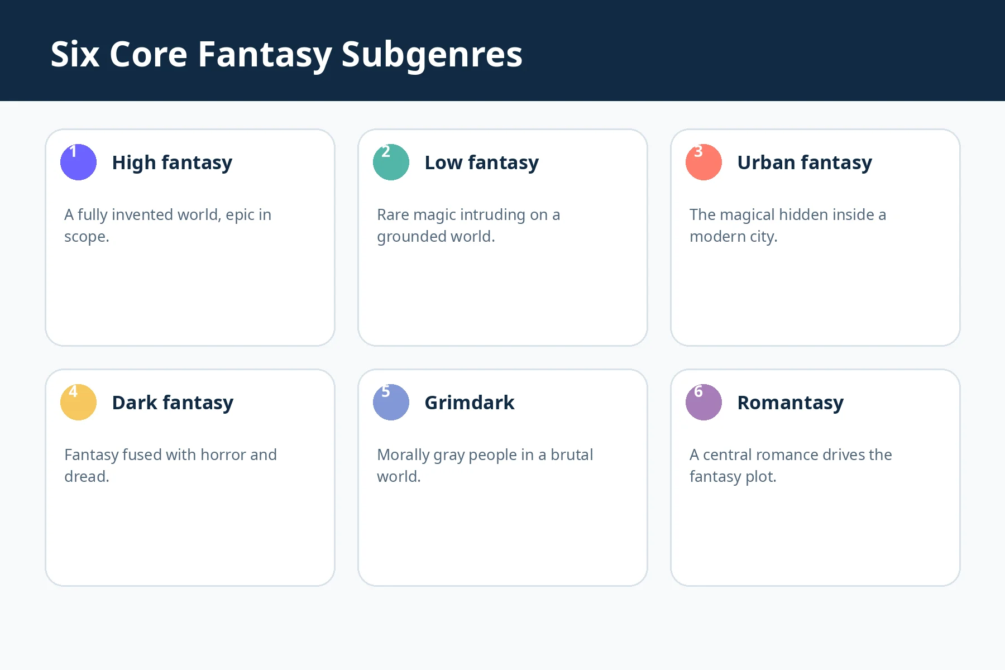Viewport: 1005px width, 670px height.
Task: Click the yellow number 4 circle
Action: click(x=78, y=402)
